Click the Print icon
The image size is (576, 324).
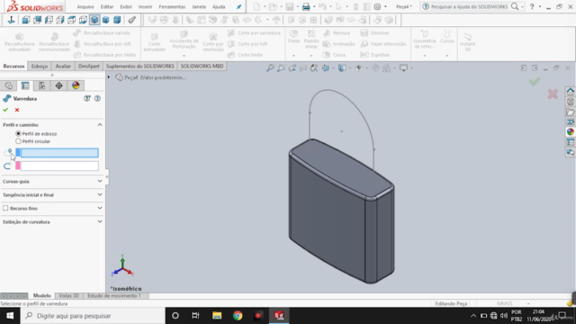(306, 6)
